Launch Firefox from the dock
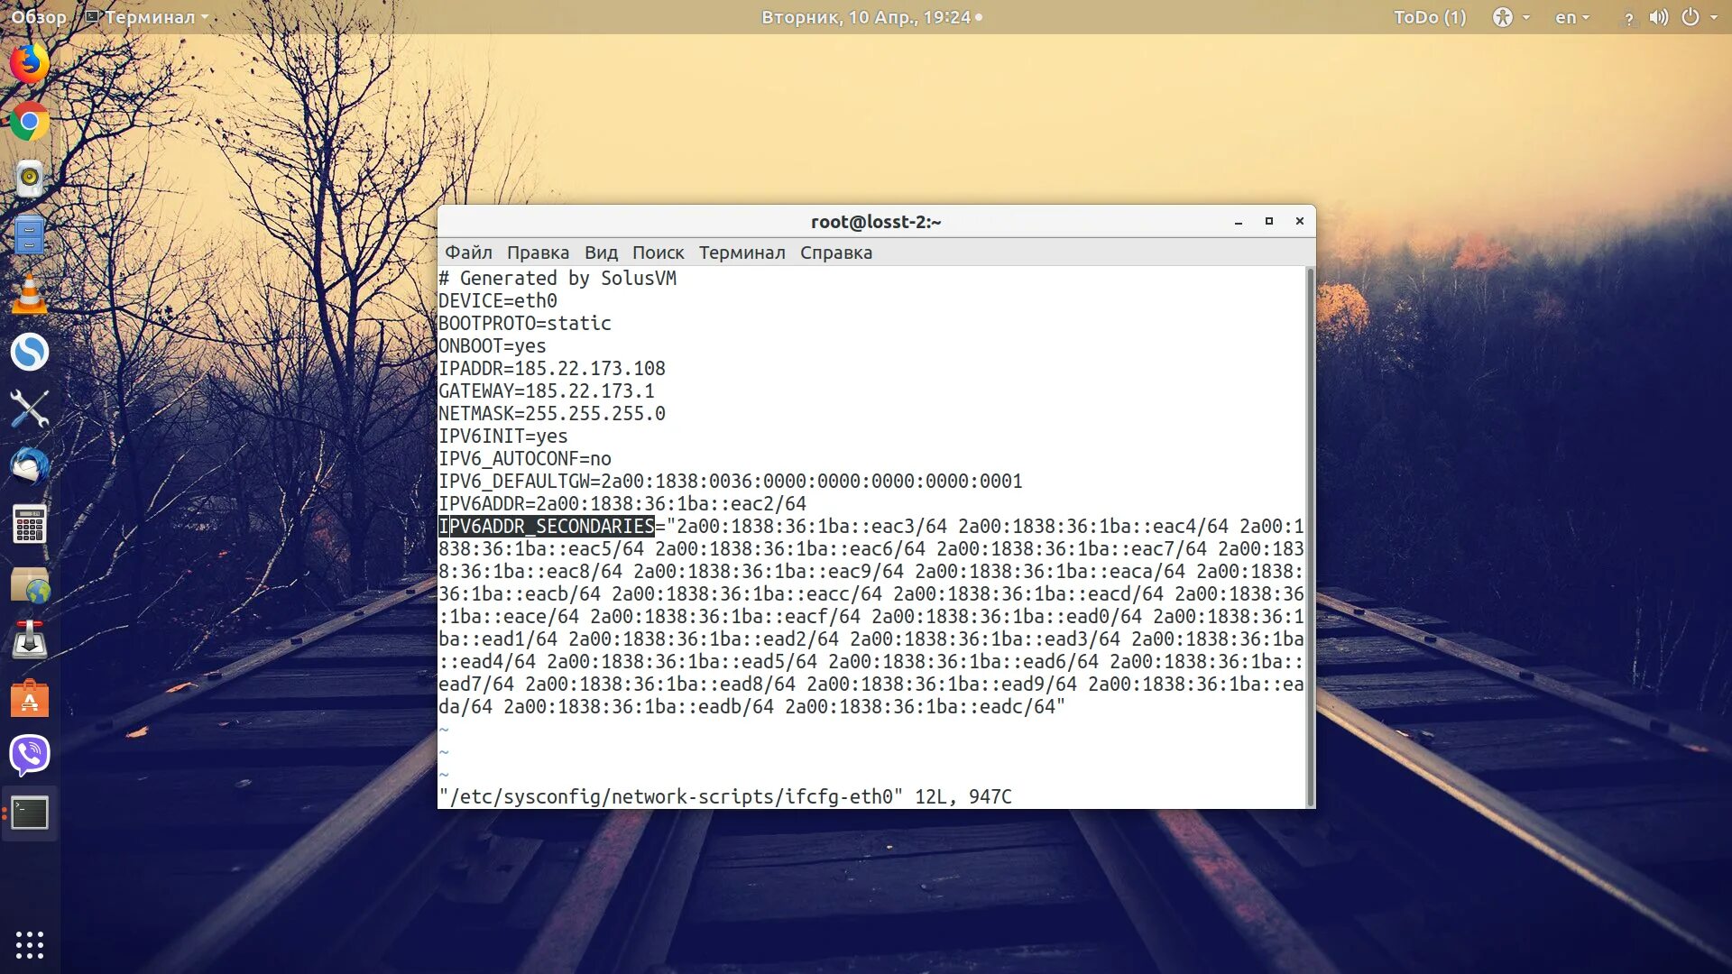This screenshot has height=974, width=1732. click(29, 63)
